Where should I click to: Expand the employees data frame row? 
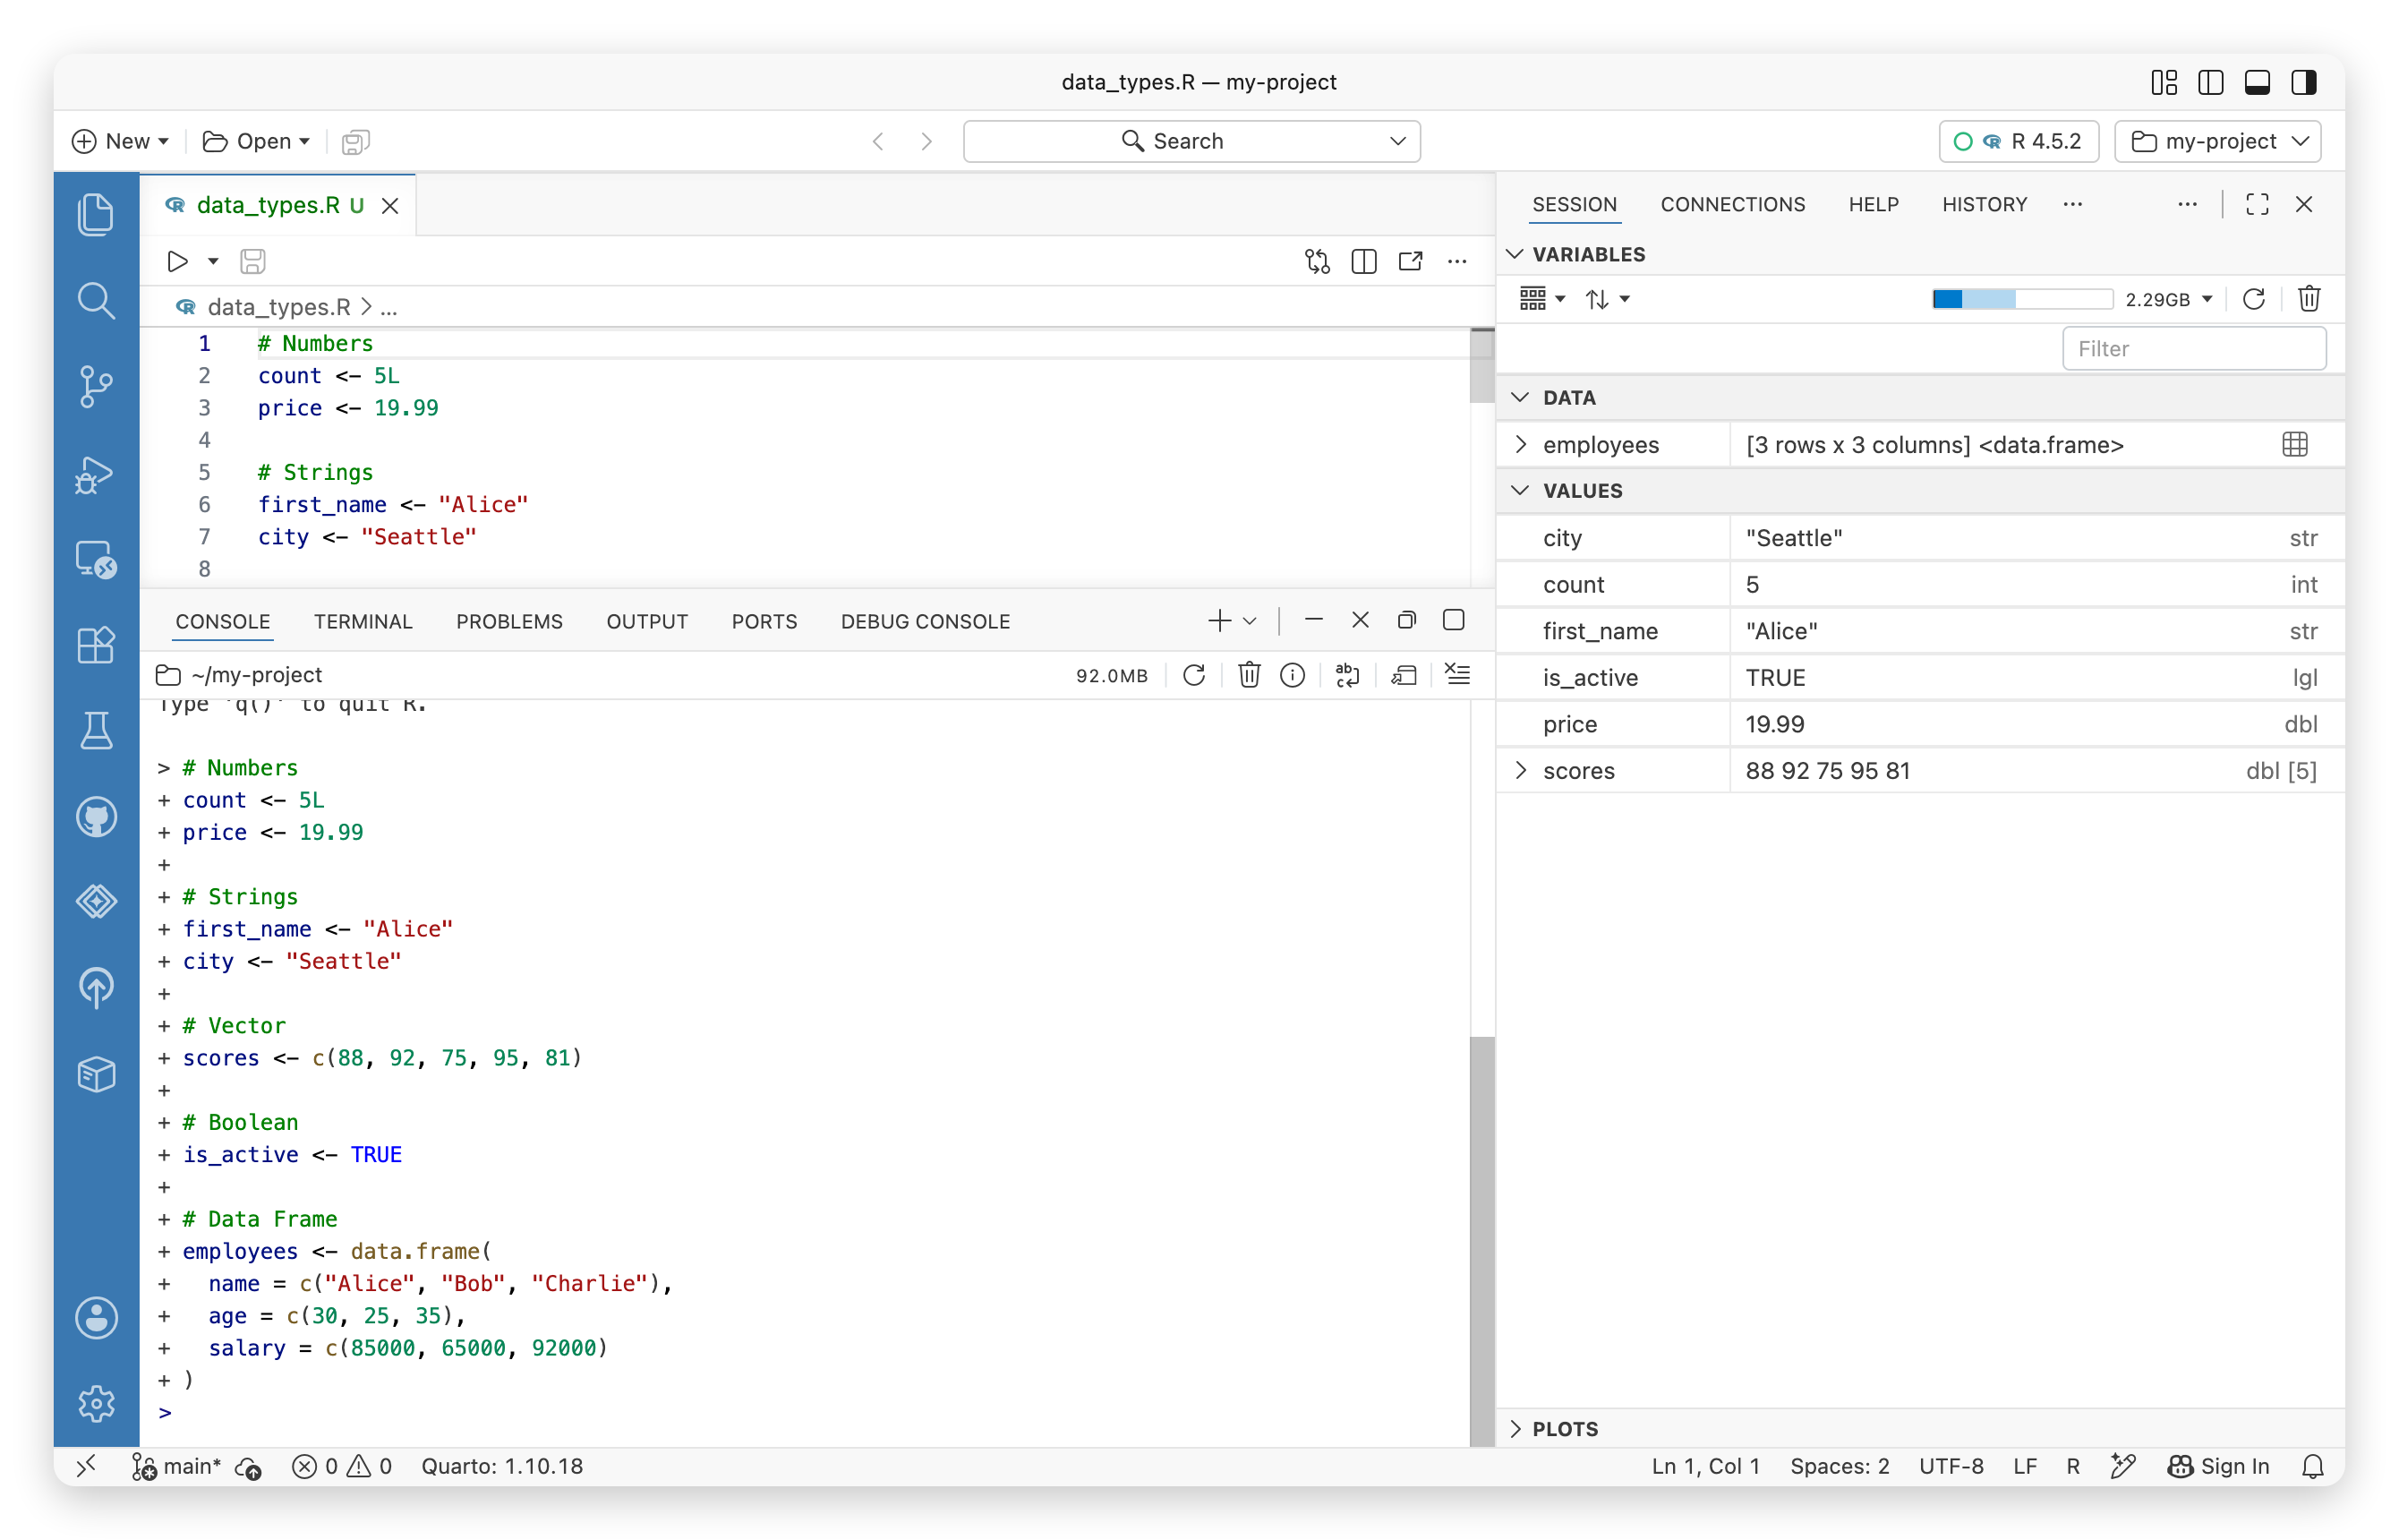pyautogui.click(x=1520, y=444)
